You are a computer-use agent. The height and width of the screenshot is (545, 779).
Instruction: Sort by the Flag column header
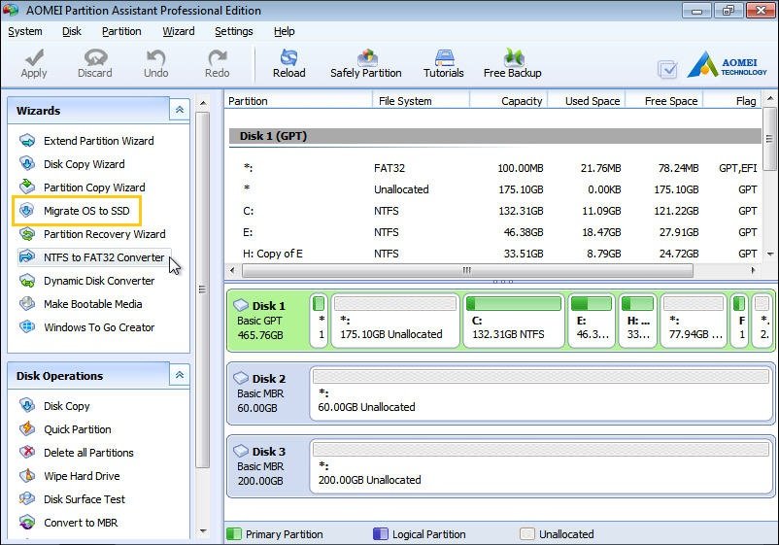732,101
